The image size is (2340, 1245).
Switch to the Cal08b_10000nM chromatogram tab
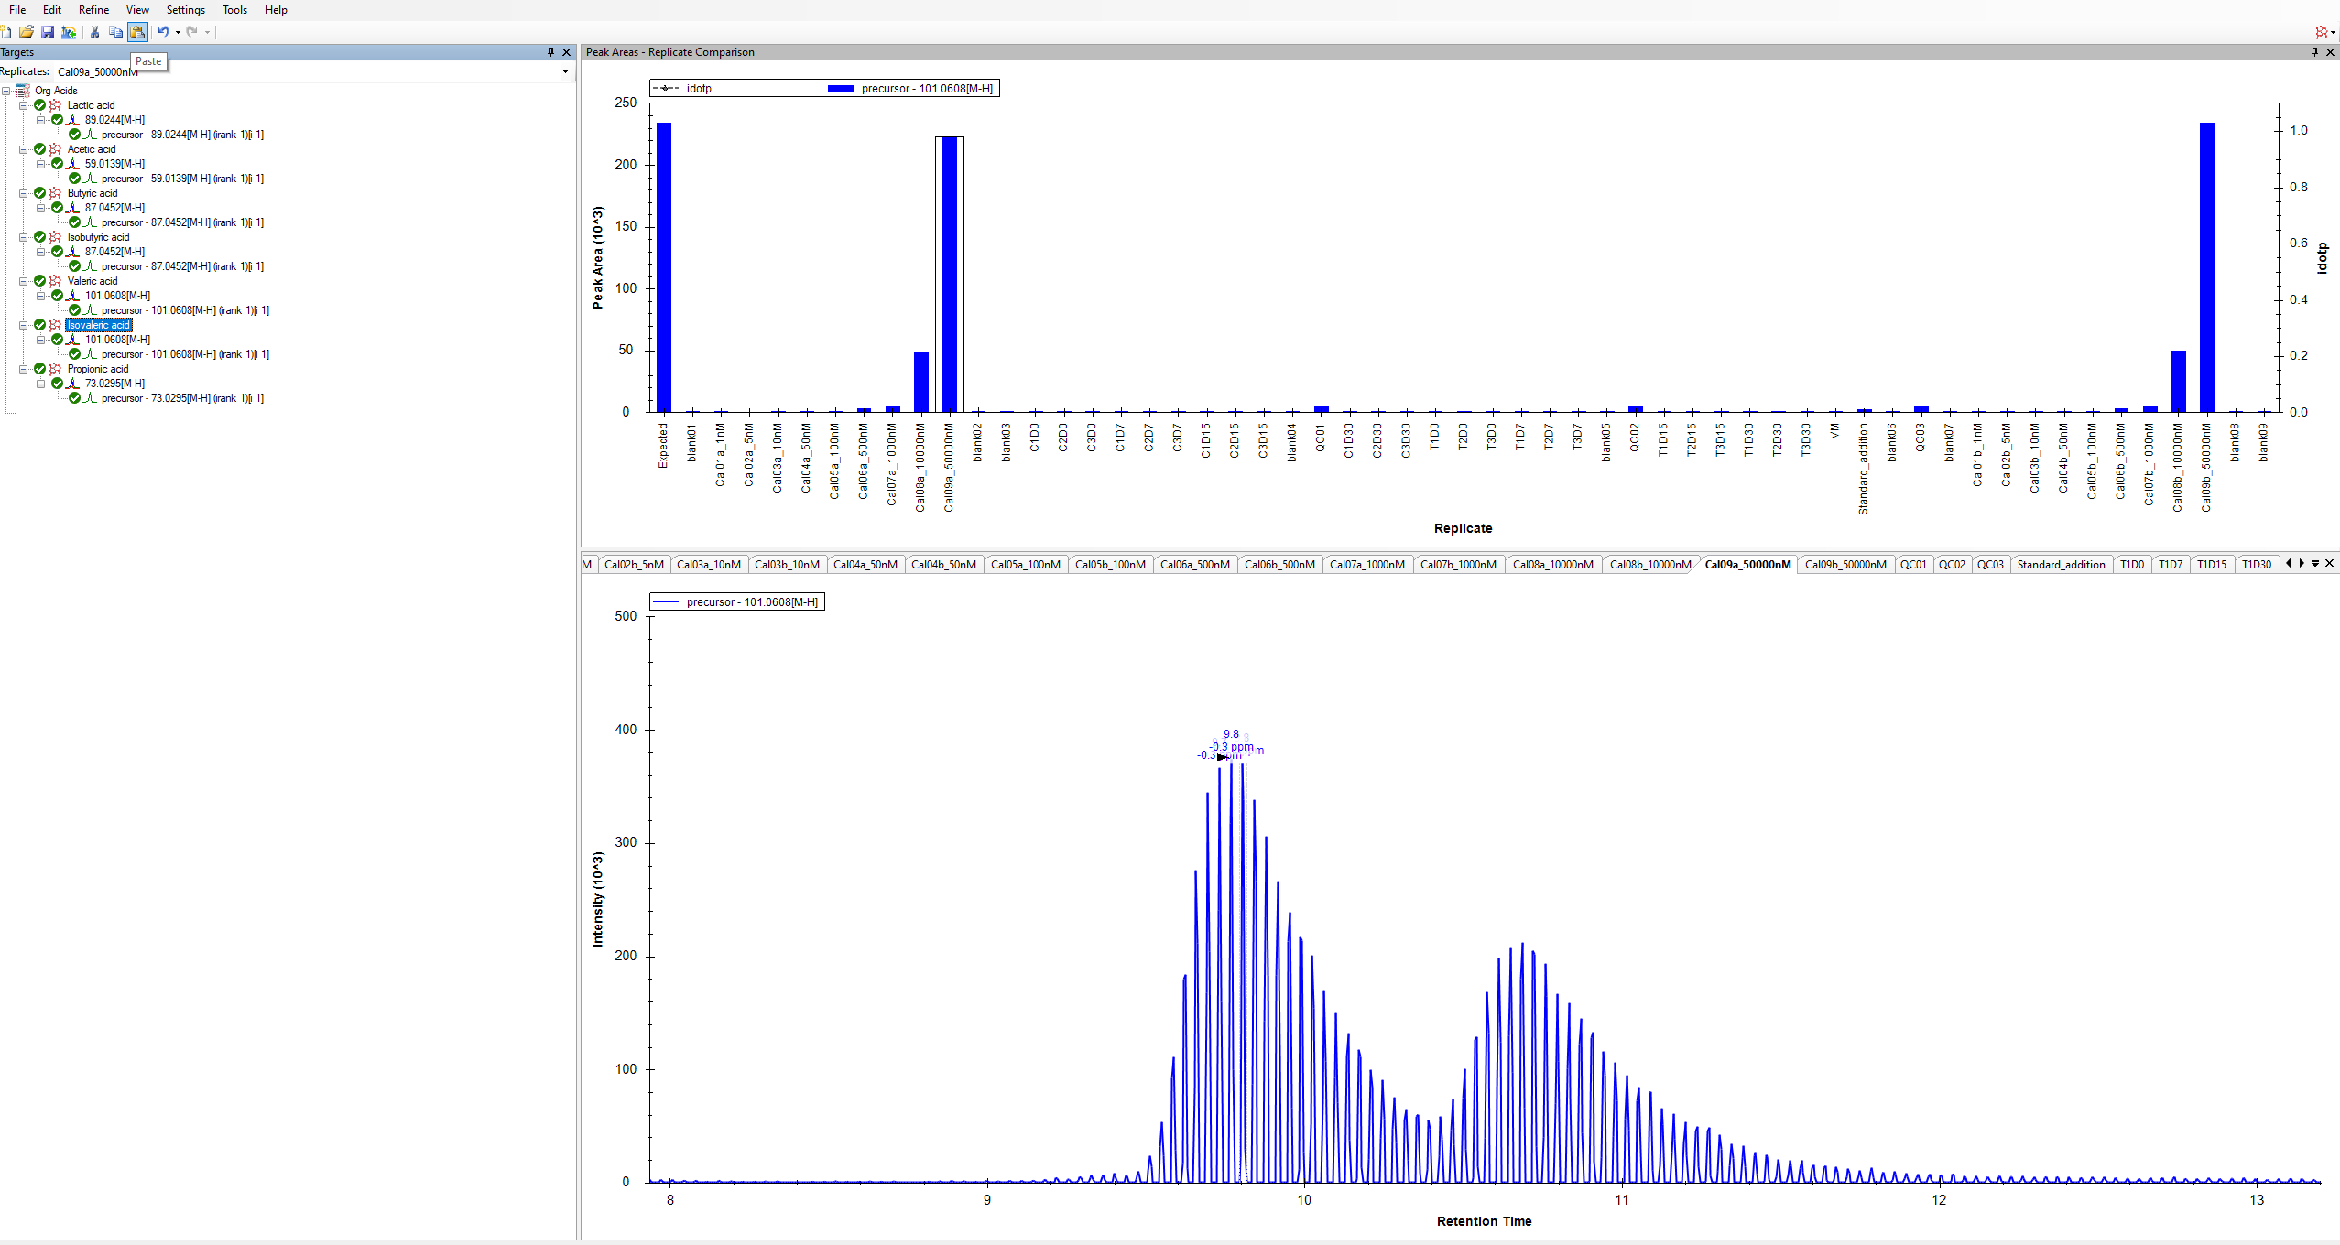pos(1650,565)
